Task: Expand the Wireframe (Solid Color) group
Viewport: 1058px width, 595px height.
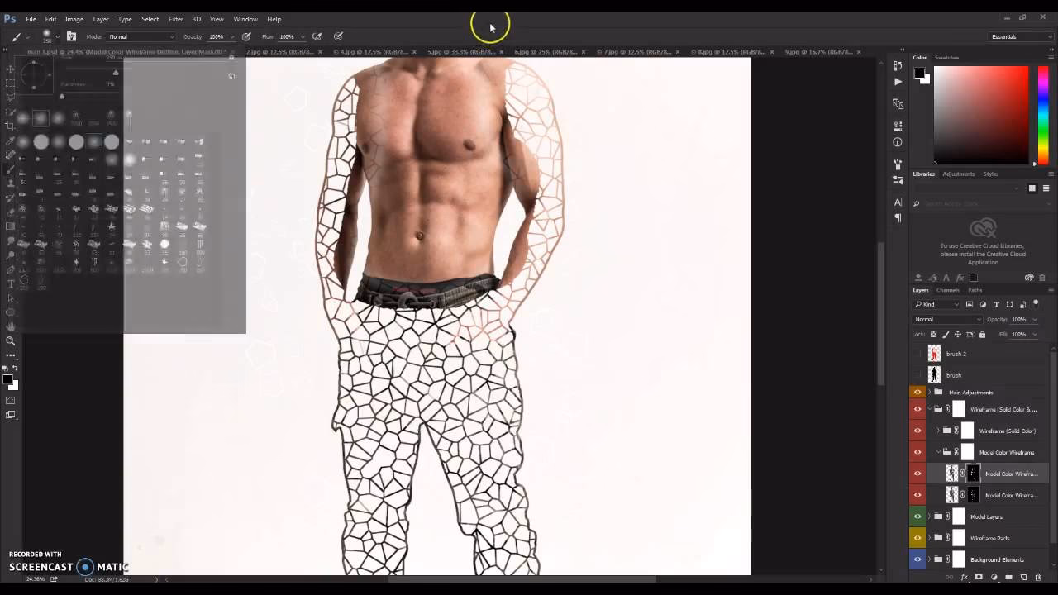Action: coord(939,431)
